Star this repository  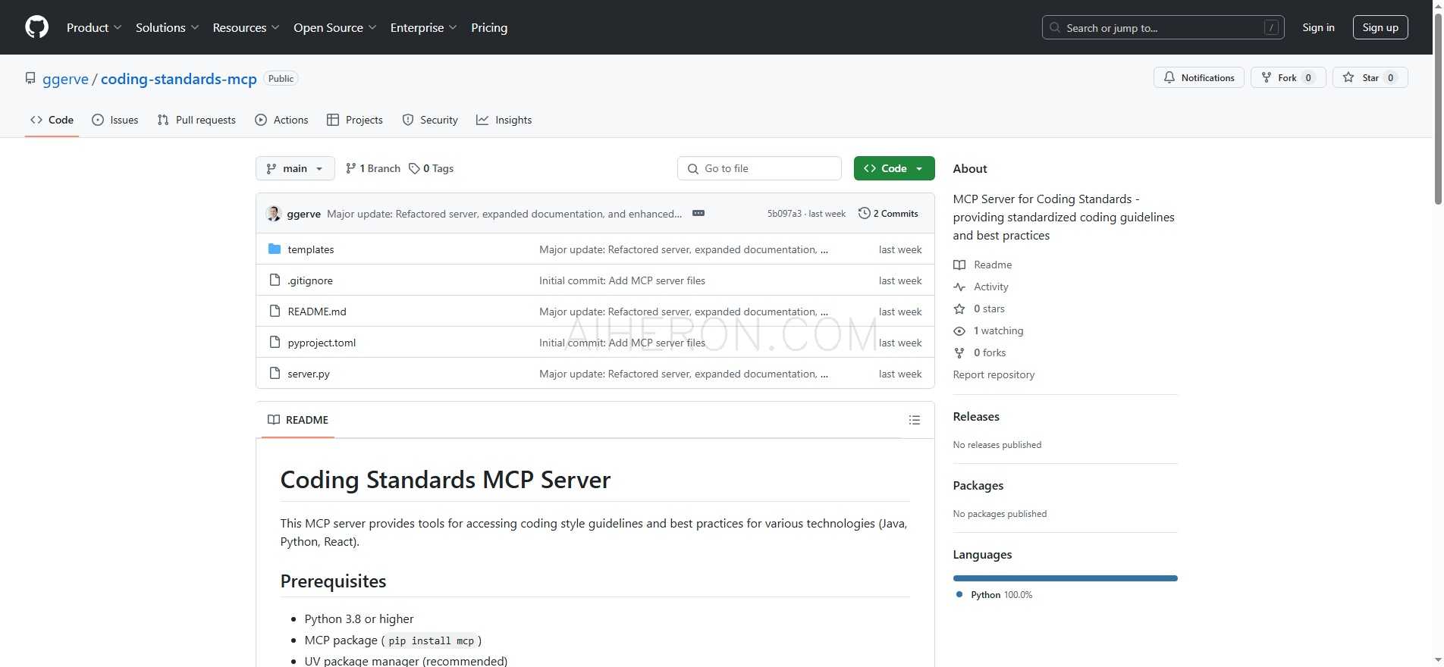(1370, 77)
